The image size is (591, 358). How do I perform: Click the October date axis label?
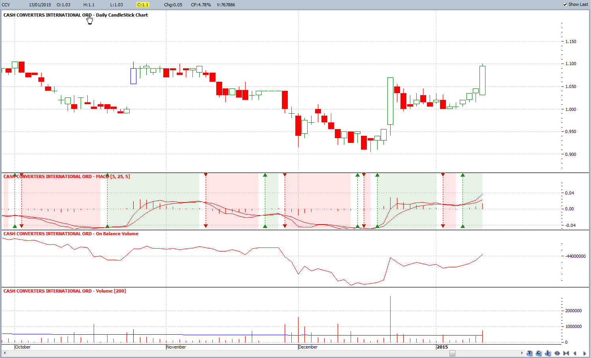pyautogui.click(x=23, y=347)
